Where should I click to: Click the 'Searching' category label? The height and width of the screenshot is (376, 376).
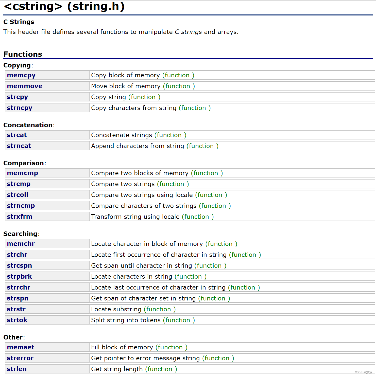click(x=21, y=234)
